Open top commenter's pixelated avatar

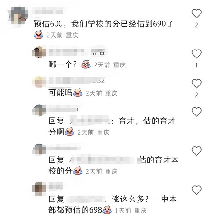(18, 16)
